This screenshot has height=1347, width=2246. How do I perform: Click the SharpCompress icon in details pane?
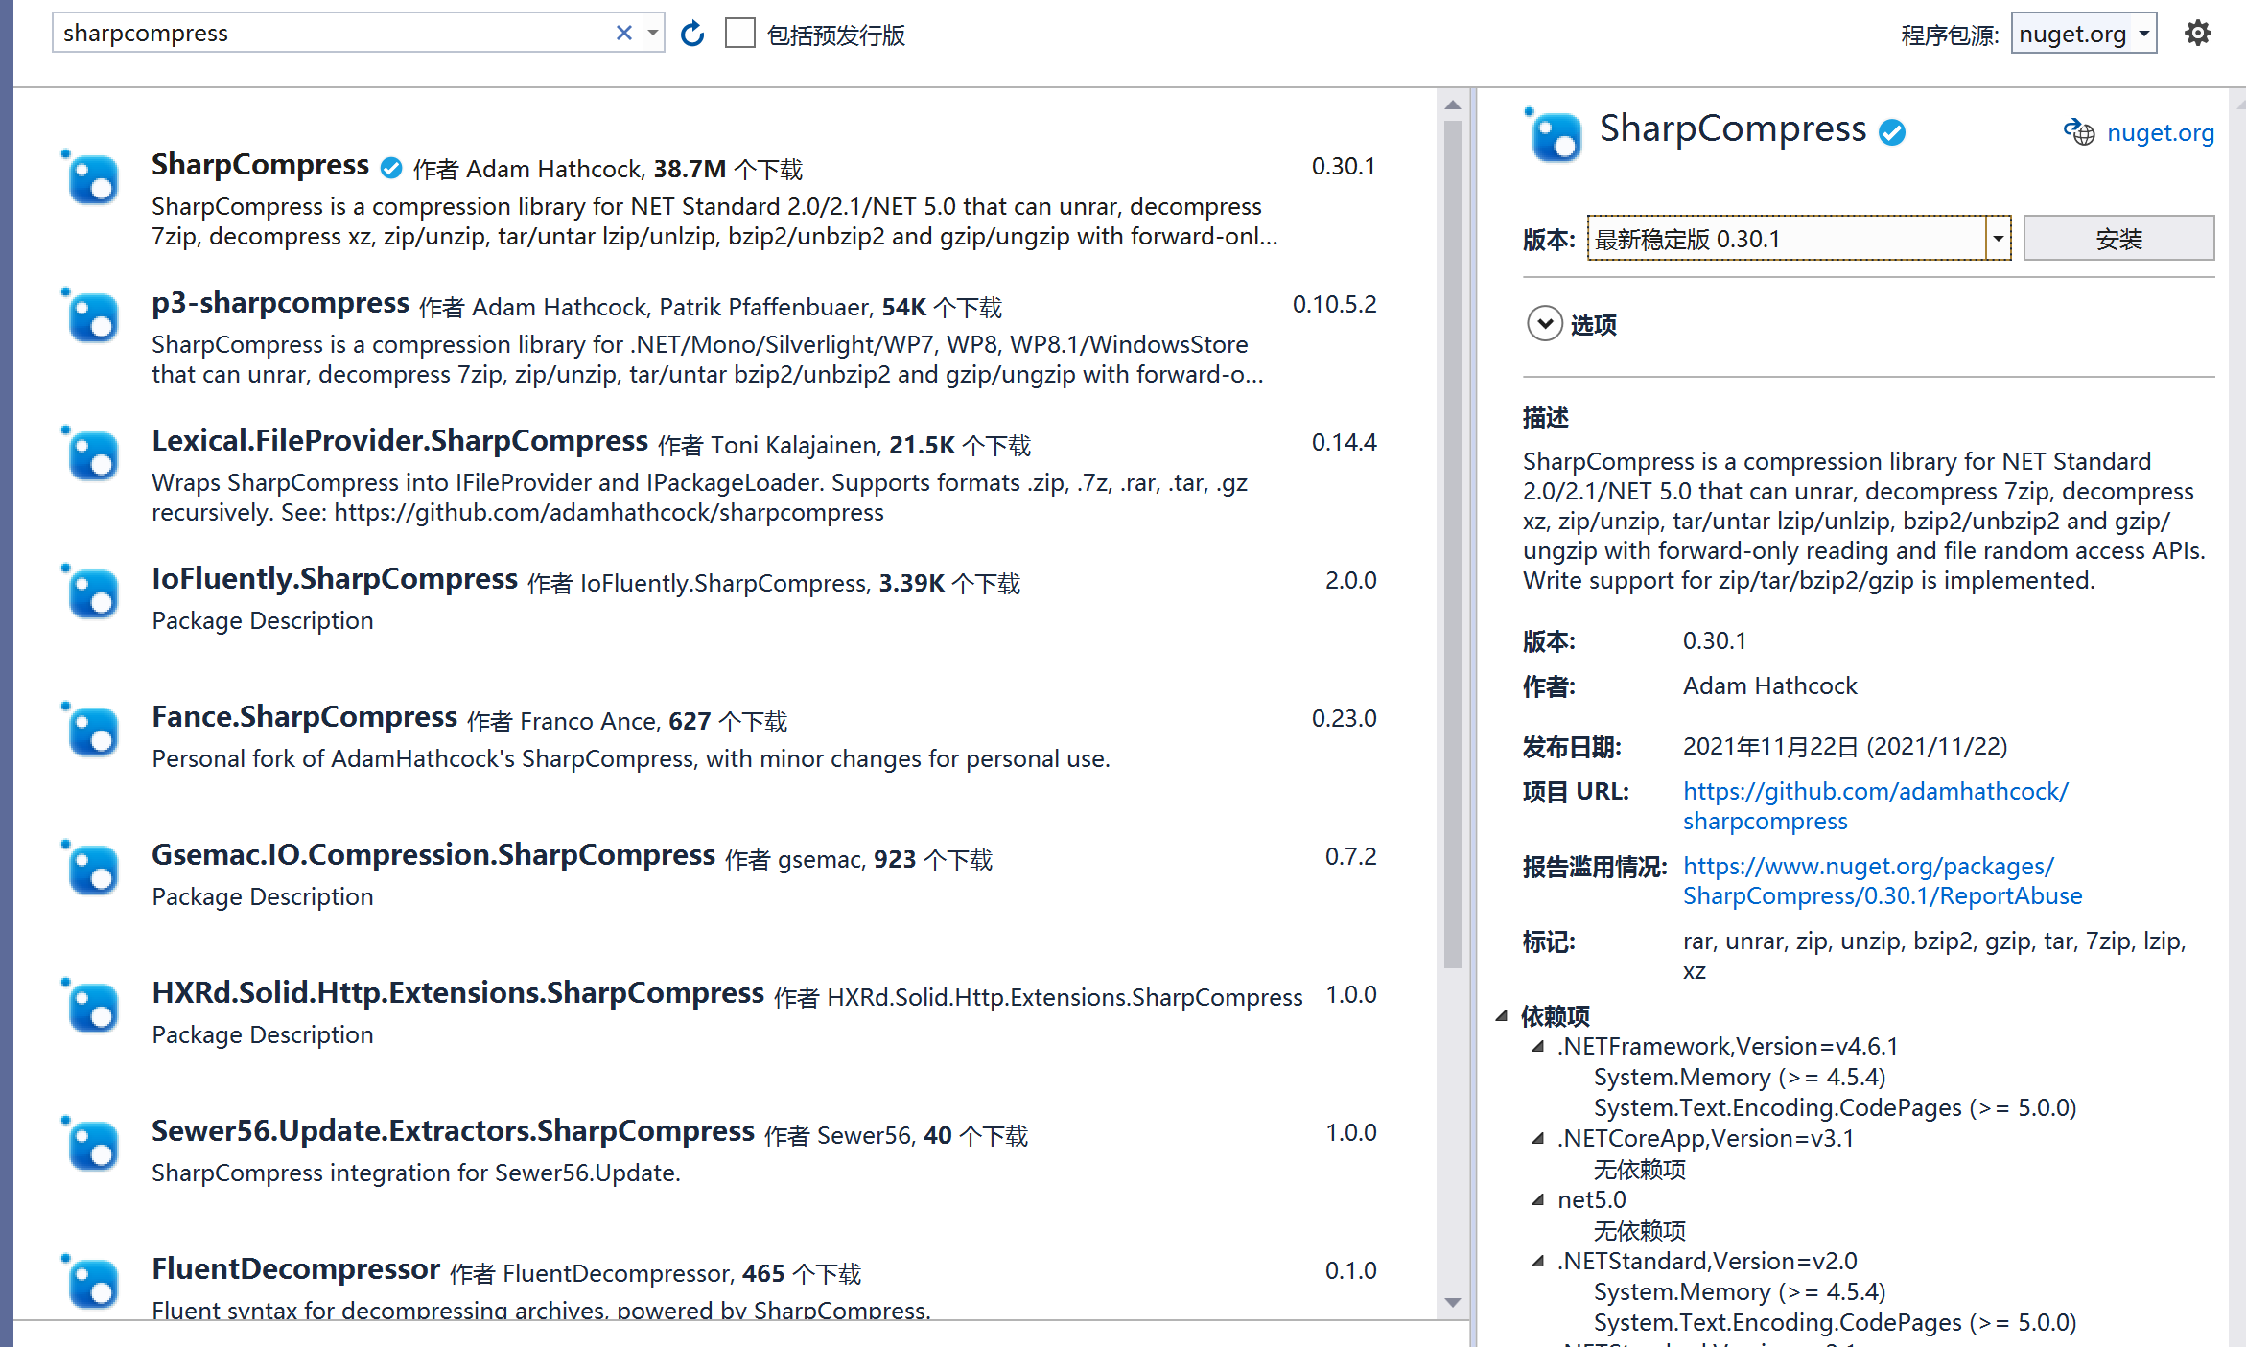pyautogui.click(x=1554, y=135)
